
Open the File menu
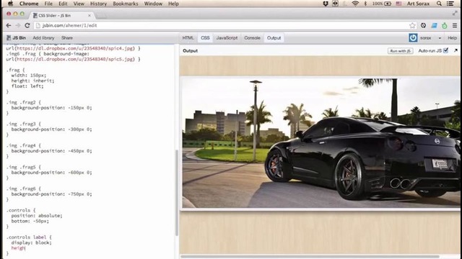48,4
